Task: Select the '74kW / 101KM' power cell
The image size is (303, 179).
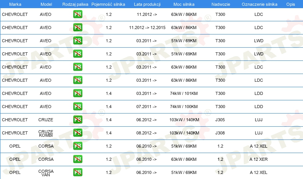Action: [184, 93]
